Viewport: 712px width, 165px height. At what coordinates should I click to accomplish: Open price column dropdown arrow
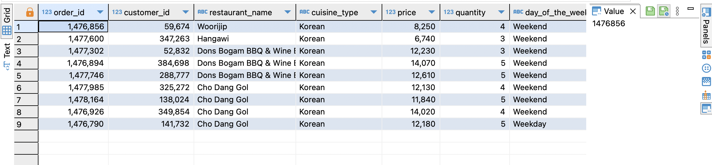tap(431, 12)
